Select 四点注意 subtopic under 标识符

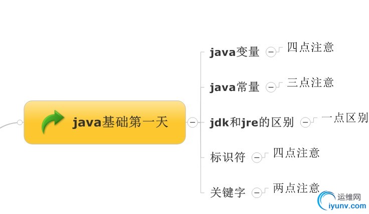click(x=296, y=153)
